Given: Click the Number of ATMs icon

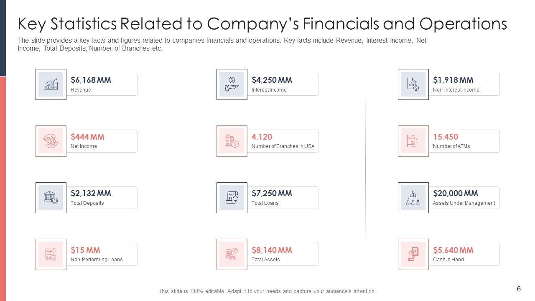Looking at the screenshot, I should [x=413, y=141].
